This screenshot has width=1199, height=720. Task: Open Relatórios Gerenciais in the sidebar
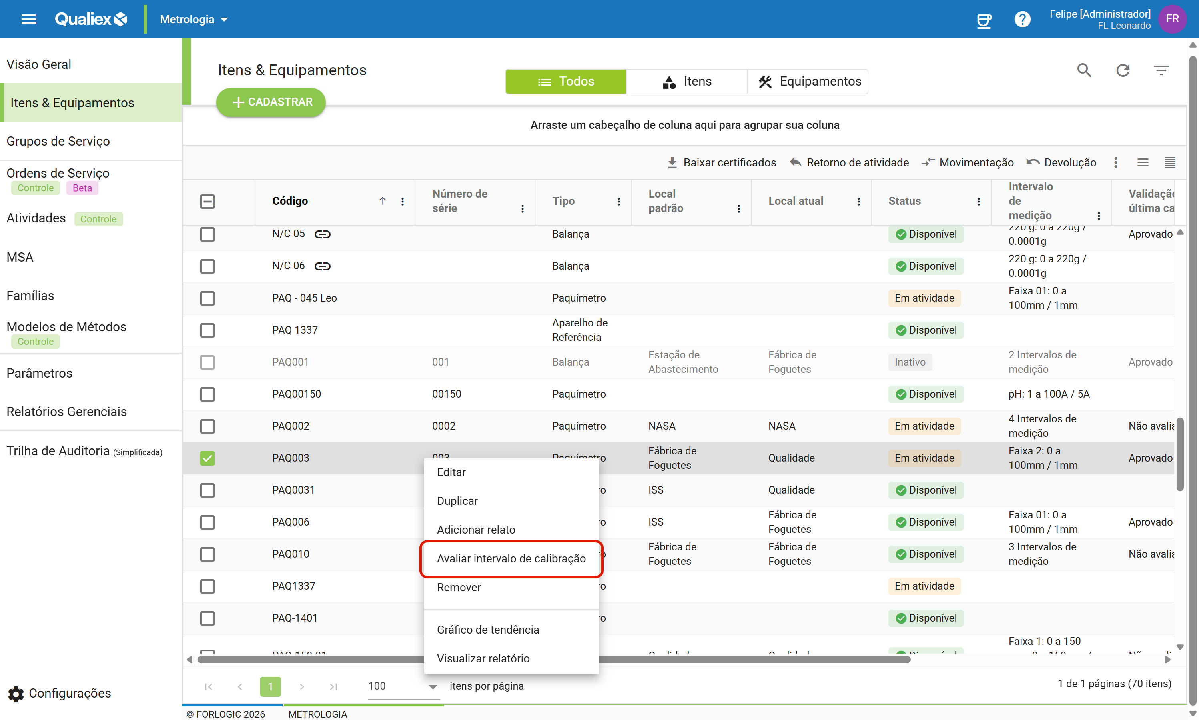pyautogui.click(x=91, y=412)
